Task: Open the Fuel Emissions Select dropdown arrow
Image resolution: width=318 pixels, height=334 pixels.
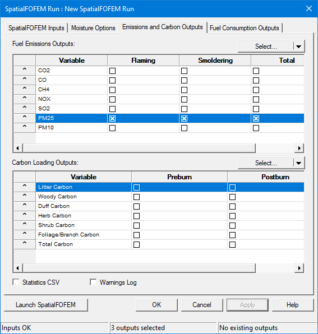Action: 299,46
